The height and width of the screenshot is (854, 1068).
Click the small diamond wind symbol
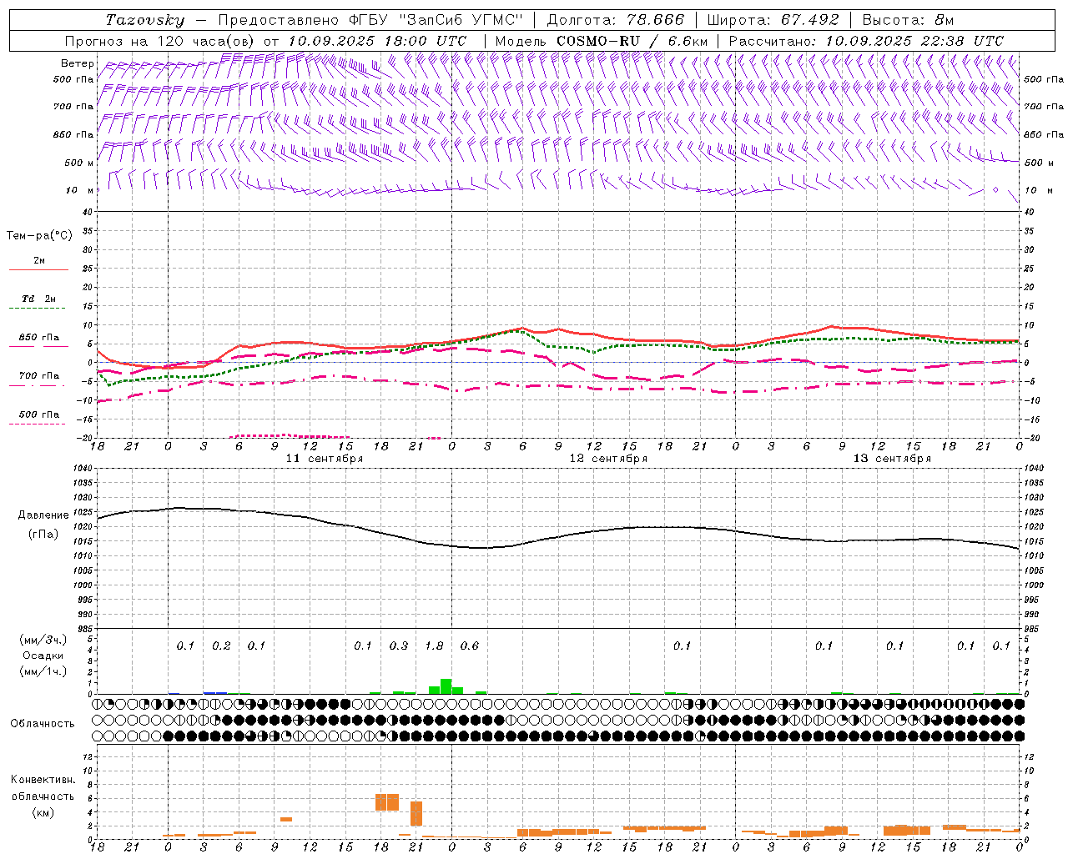point(995,190)
